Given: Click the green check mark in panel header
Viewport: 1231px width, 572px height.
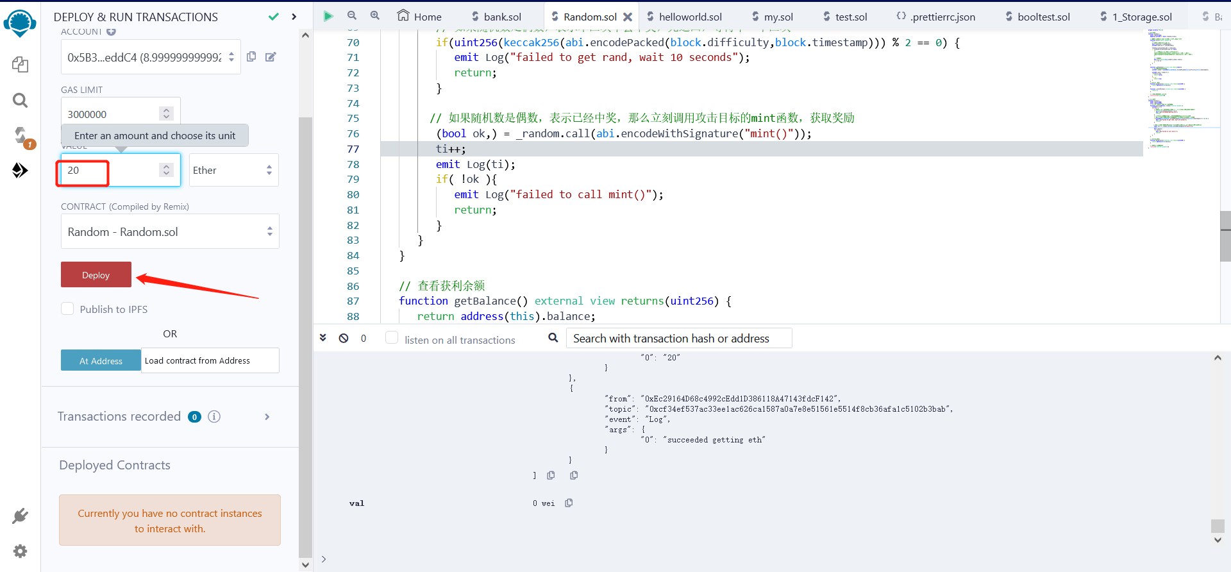Looking at the screenshot, I should pyautogui.click(x=274, y=17).
